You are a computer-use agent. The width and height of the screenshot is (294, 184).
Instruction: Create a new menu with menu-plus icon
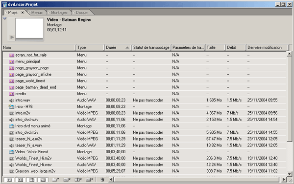tap(67, 180)
